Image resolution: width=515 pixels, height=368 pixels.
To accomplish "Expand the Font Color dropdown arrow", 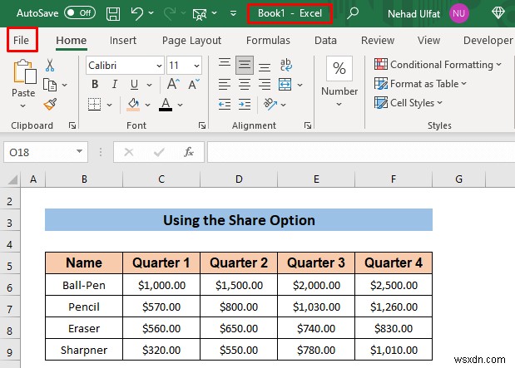I will pyautogui.click(x=181, y=105).
